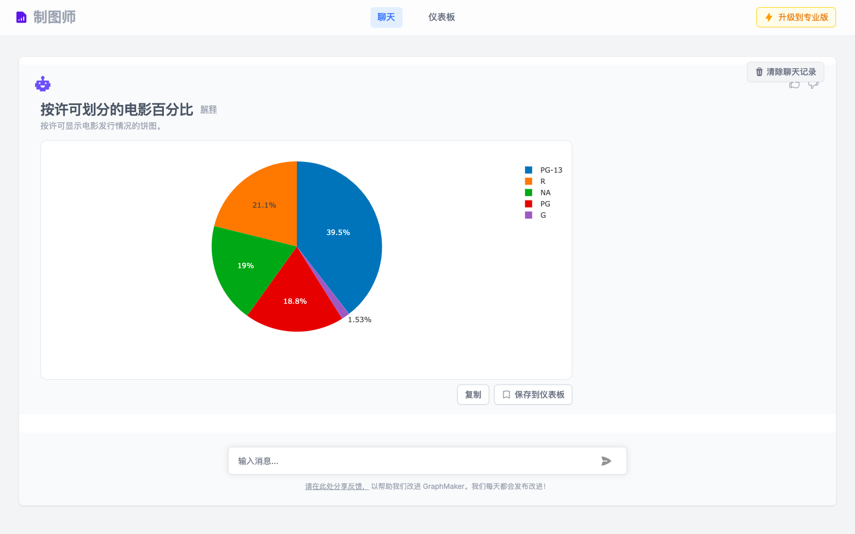Open the 解释 explanation link
This screenshot has width=855, height=534.
coord(208,110)
